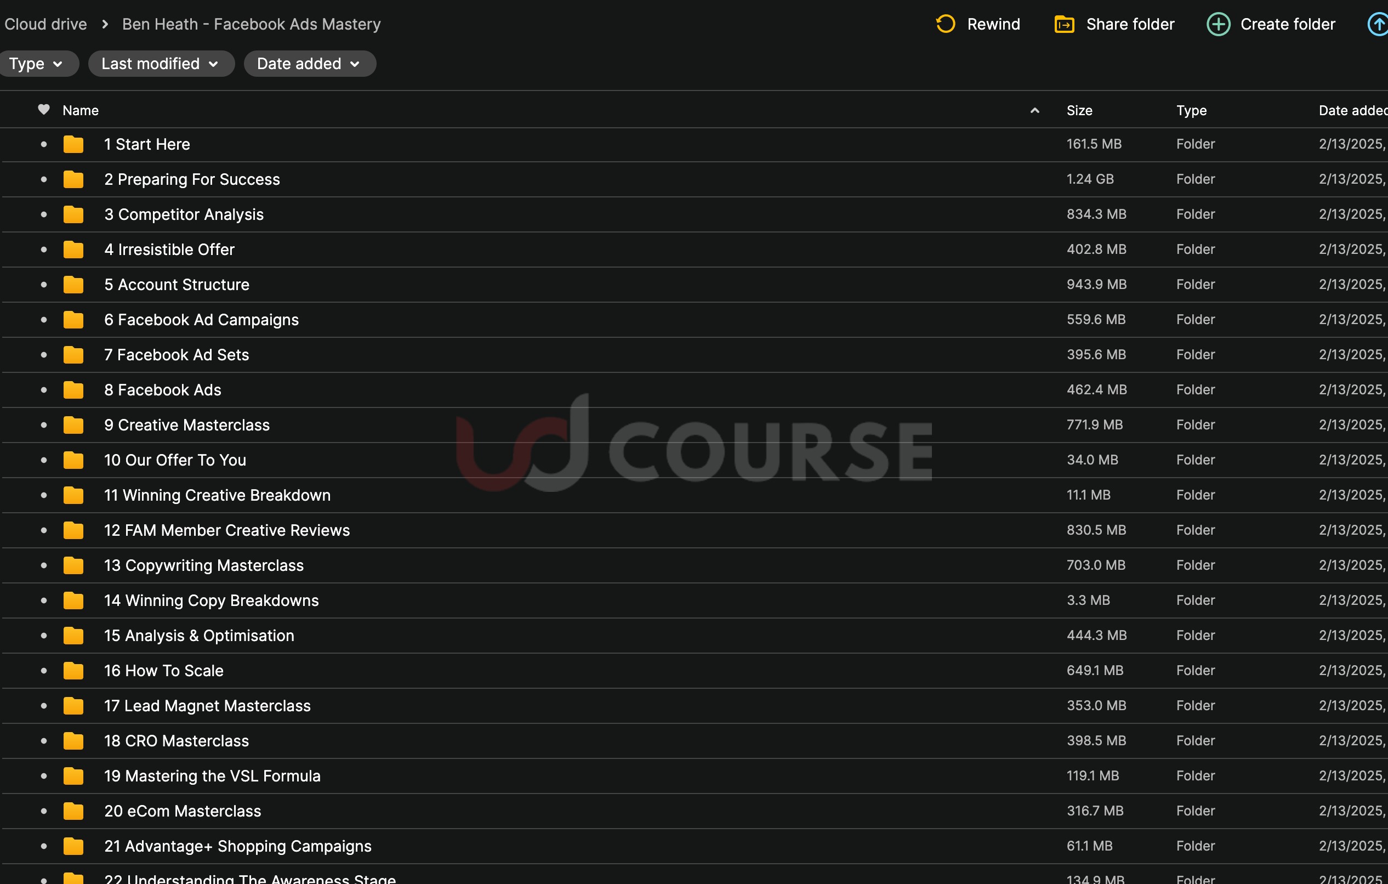Click folder icon for 8 Facebook Ads

[x=73, y=390]
